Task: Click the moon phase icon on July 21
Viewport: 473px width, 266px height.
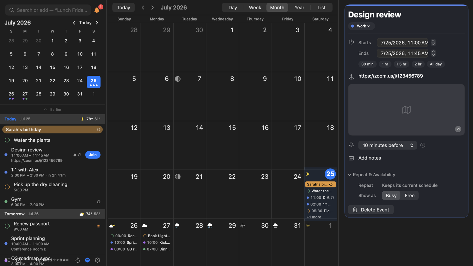Action: pos(178,176)
